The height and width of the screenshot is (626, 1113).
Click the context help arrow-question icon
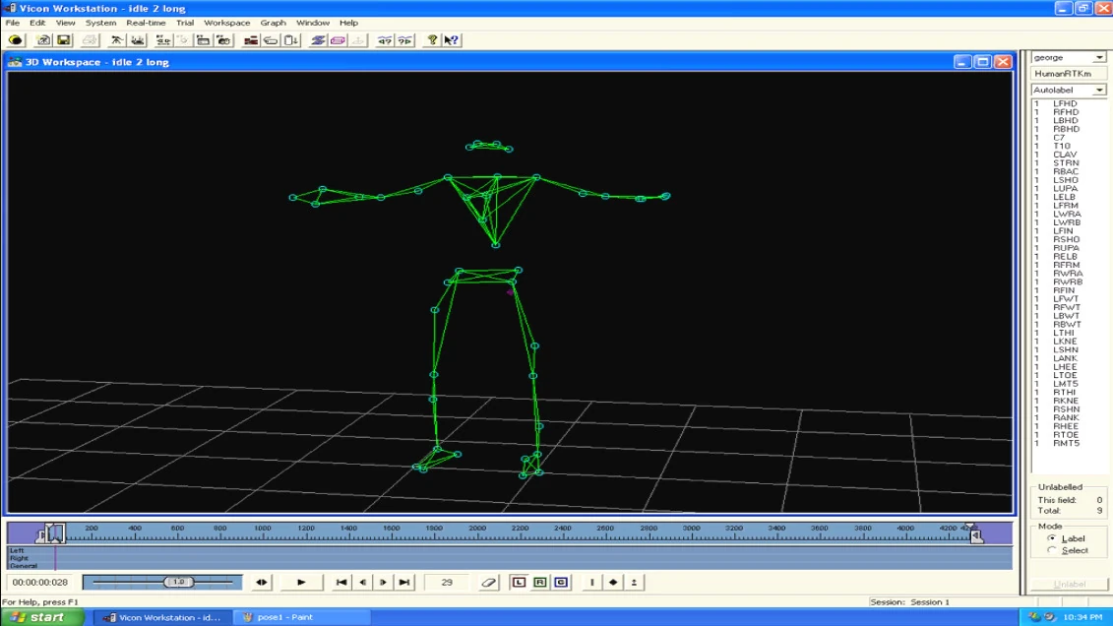(x=451, y=40)
